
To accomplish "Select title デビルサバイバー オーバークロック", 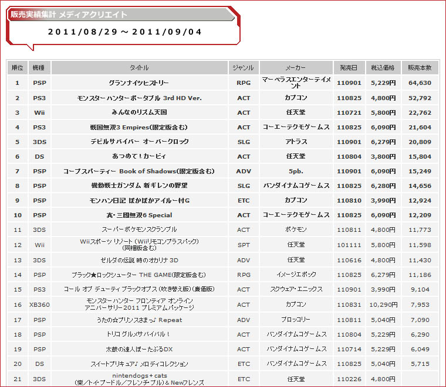I will coord(140,142).
